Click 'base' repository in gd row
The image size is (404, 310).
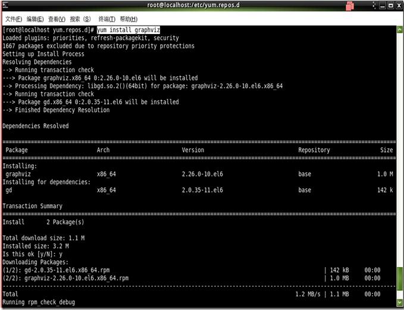[x=305, y=190]
